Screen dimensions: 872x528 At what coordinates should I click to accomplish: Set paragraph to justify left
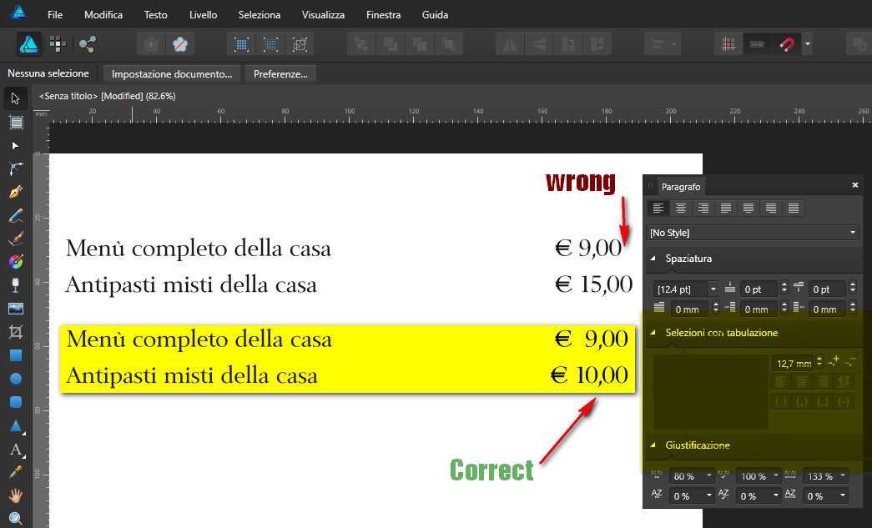click(726, 209)
